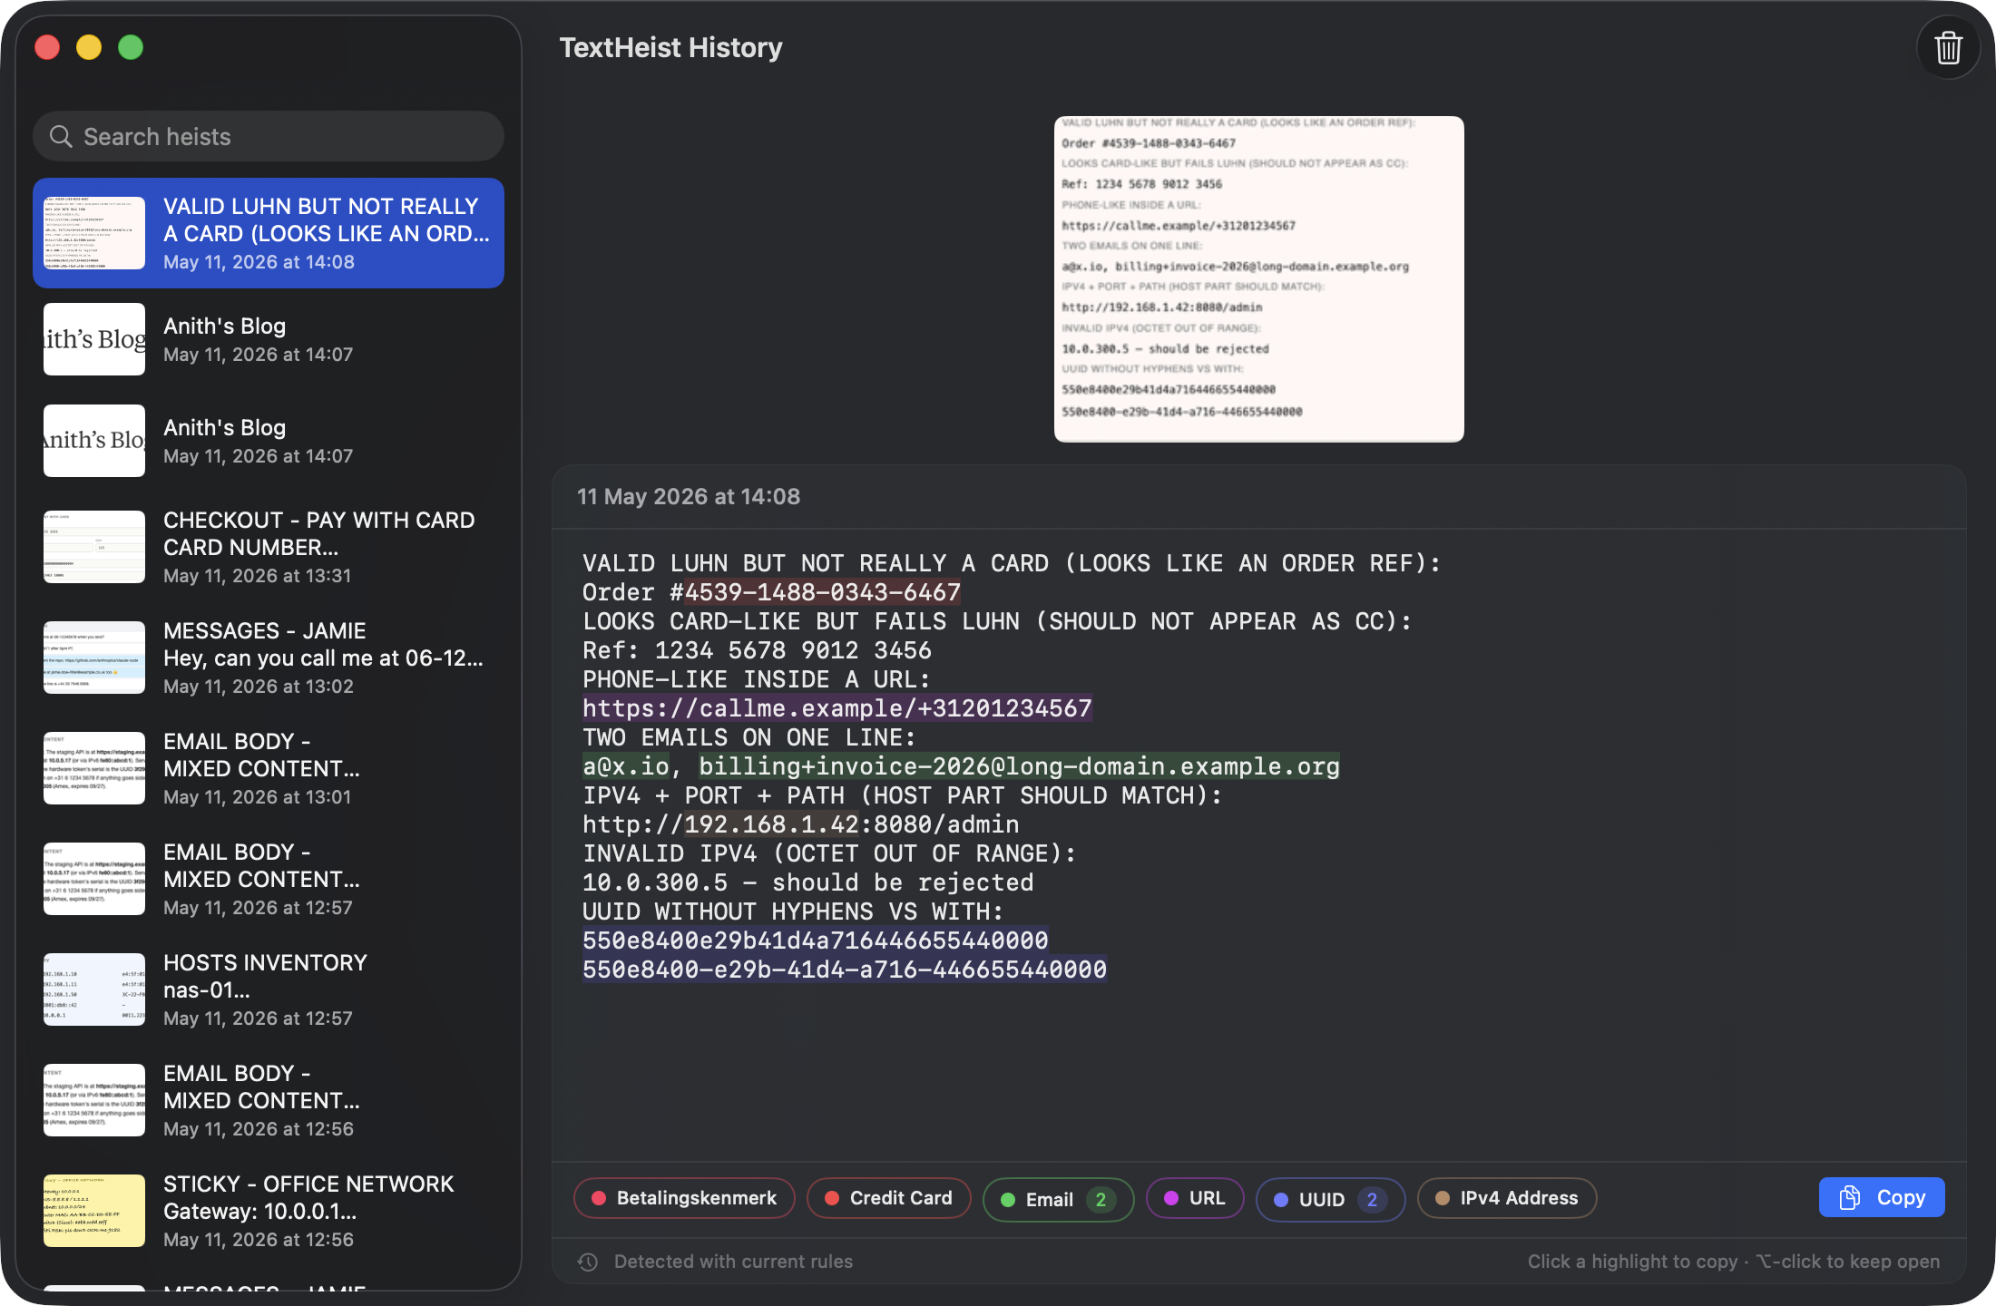This screenshot has width=1996, height=1306.
Task: Click the magnifier icon in search field
Action: click(x=61, y=137)
